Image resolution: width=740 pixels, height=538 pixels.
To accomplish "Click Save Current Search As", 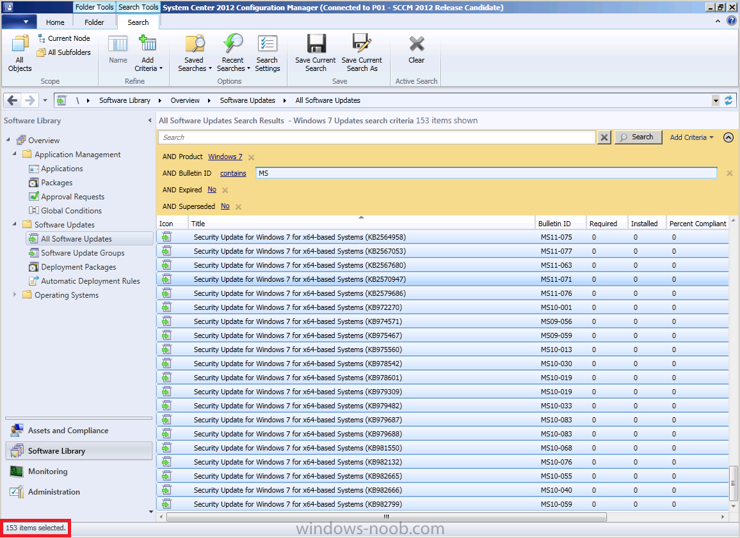I will (x=362, y=53).
